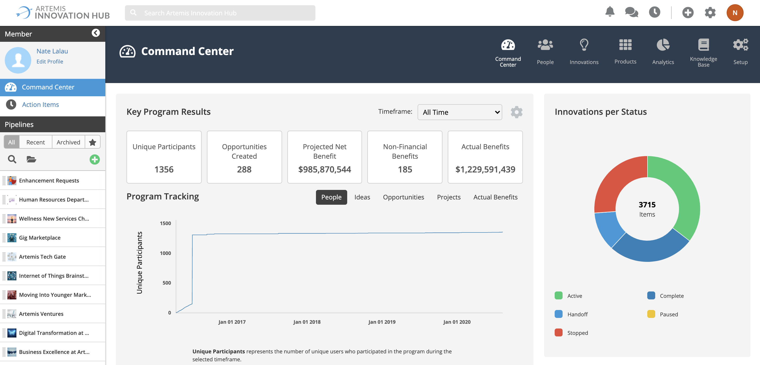This screenshot has height=365, width=760.
Task: Search pipelines with magnifier icon
Action: click(12, 159)
